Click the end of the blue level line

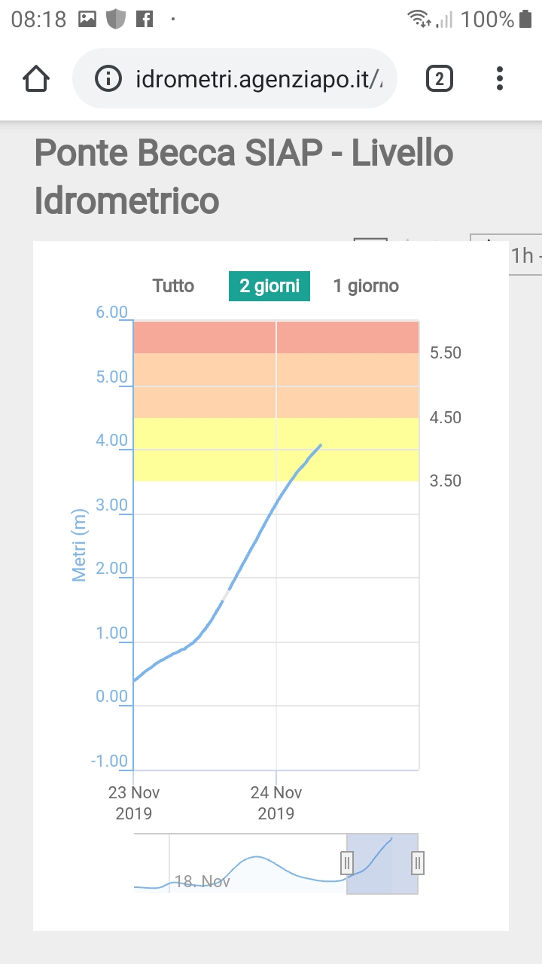coord(321,445)
